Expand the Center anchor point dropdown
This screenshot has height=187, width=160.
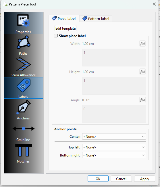coord(114,137)
